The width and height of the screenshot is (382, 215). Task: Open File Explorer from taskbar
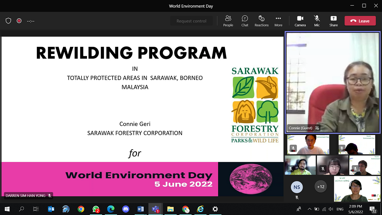click(170, 209)
